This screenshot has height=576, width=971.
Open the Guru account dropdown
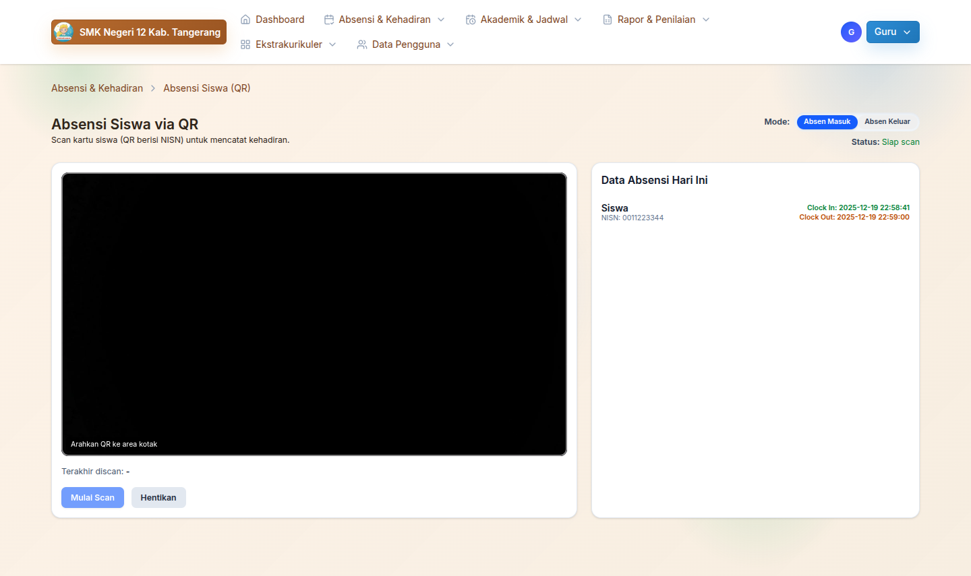893,32
